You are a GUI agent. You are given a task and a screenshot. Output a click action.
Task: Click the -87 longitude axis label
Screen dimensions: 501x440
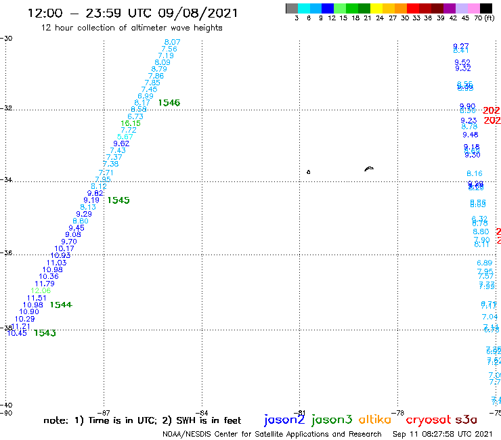click(104, 413)
